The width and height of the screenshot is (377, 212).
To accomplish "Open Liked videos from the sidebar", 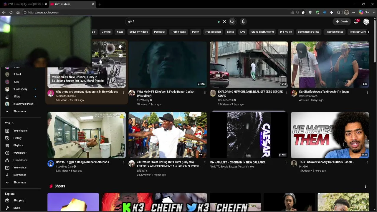I will tap(21, 160).
